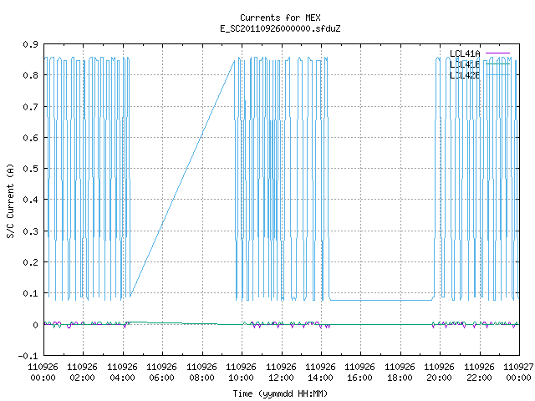
Task: Click the 0 y-axis tick value
Action: (x=35, y=325)
